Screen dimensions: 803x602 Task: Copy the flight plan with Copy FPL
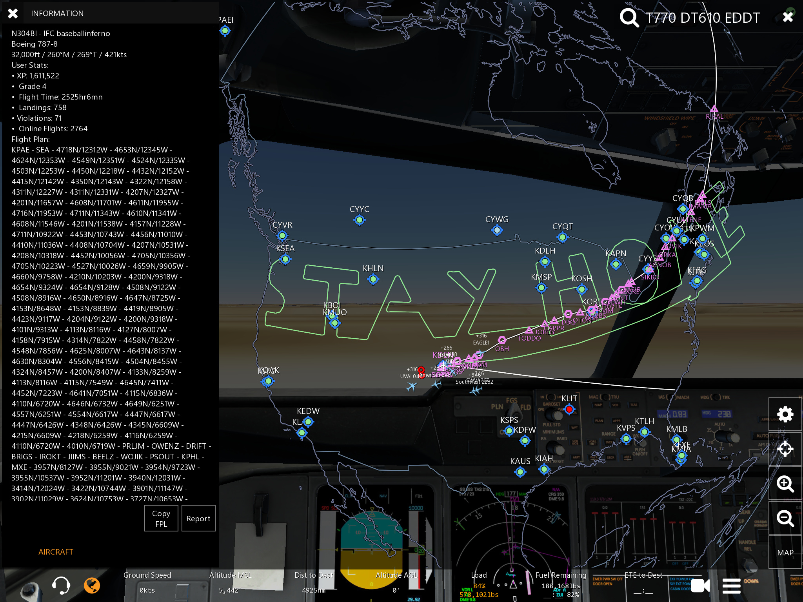coord(161,518)
